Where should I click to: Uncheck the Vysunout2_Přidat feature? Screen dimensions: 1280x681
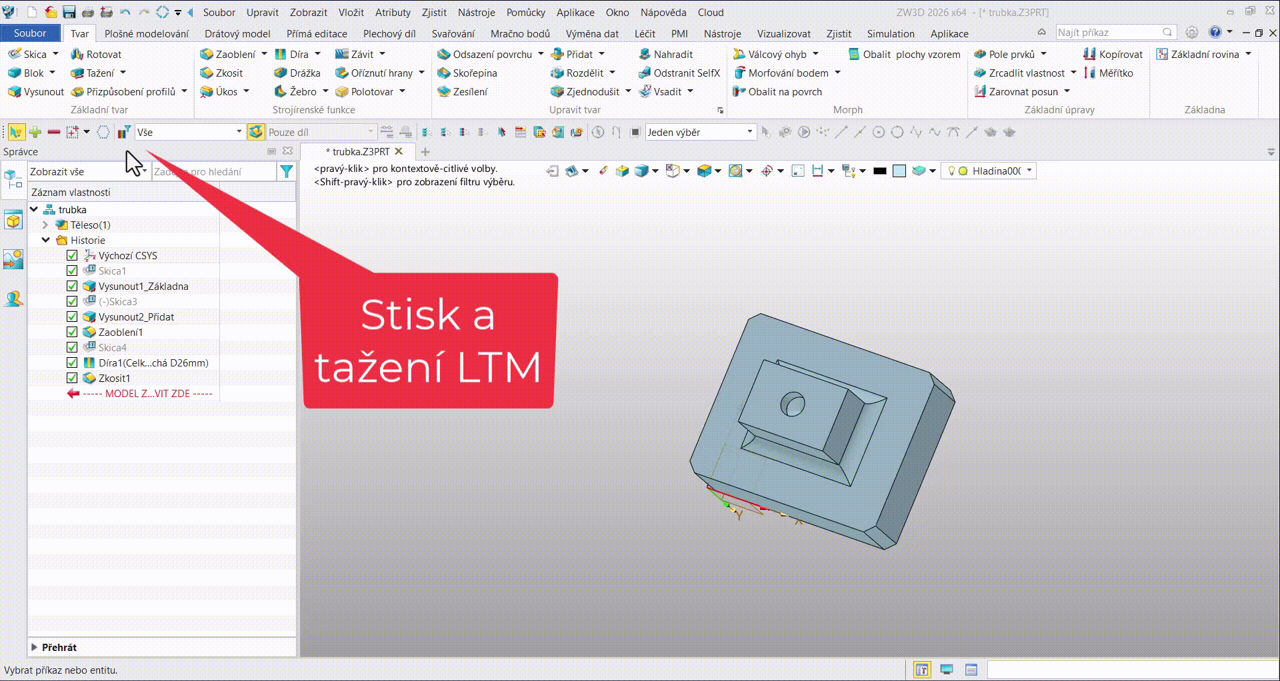coord(72,317)
